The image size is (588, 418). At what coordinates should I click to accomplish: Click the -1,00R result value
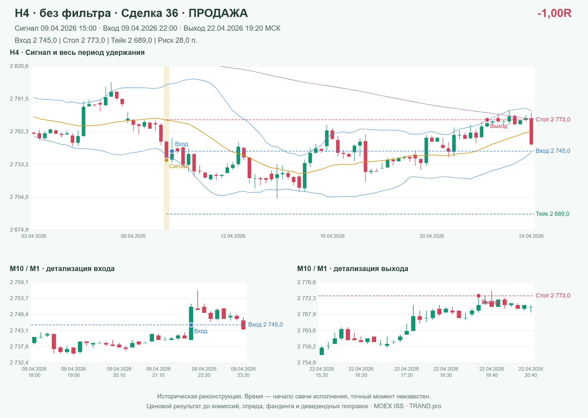coord(554,13)
